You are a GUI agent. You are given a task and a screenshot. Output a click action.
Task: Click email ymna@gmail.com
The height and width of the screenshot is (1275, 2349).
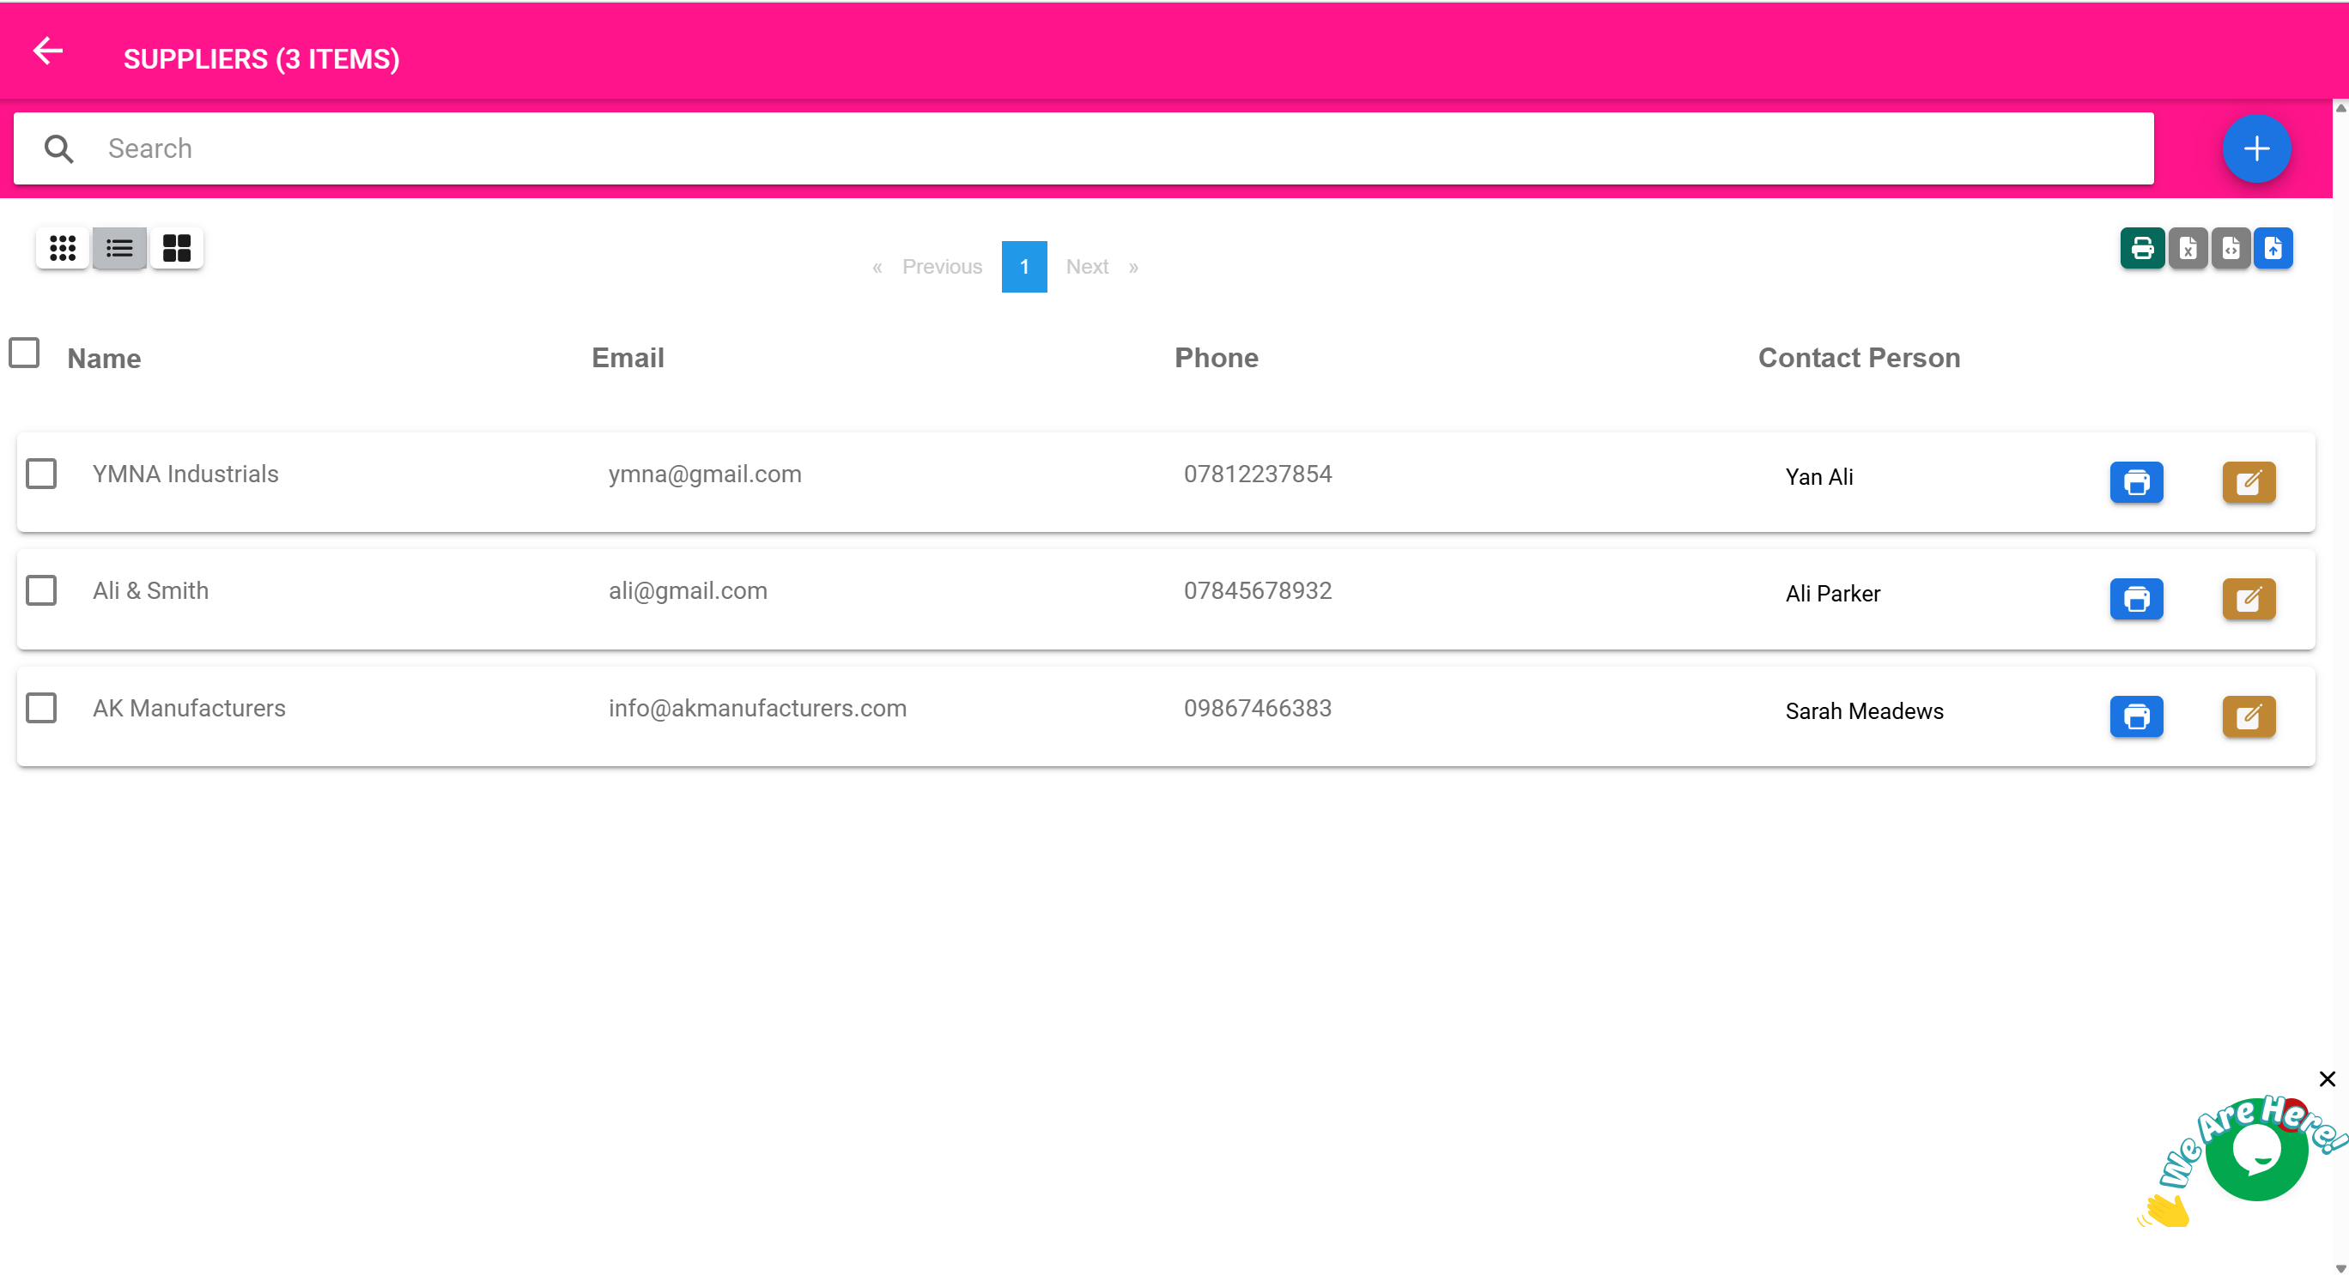pyautogui.click(x=705, y=474)
